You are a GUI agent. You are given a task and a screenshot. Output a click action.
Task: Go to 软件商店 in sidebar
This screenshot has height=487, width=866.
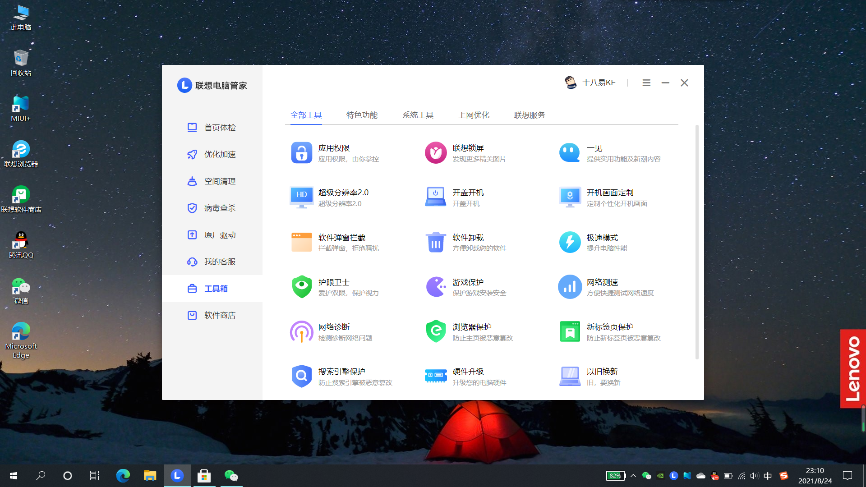tap(212, 315)
